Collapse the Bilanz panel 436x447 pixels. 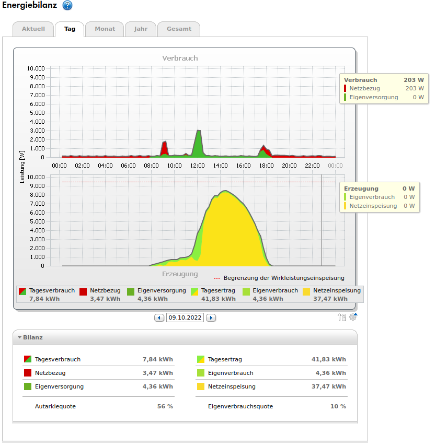[x=20, y=337]
